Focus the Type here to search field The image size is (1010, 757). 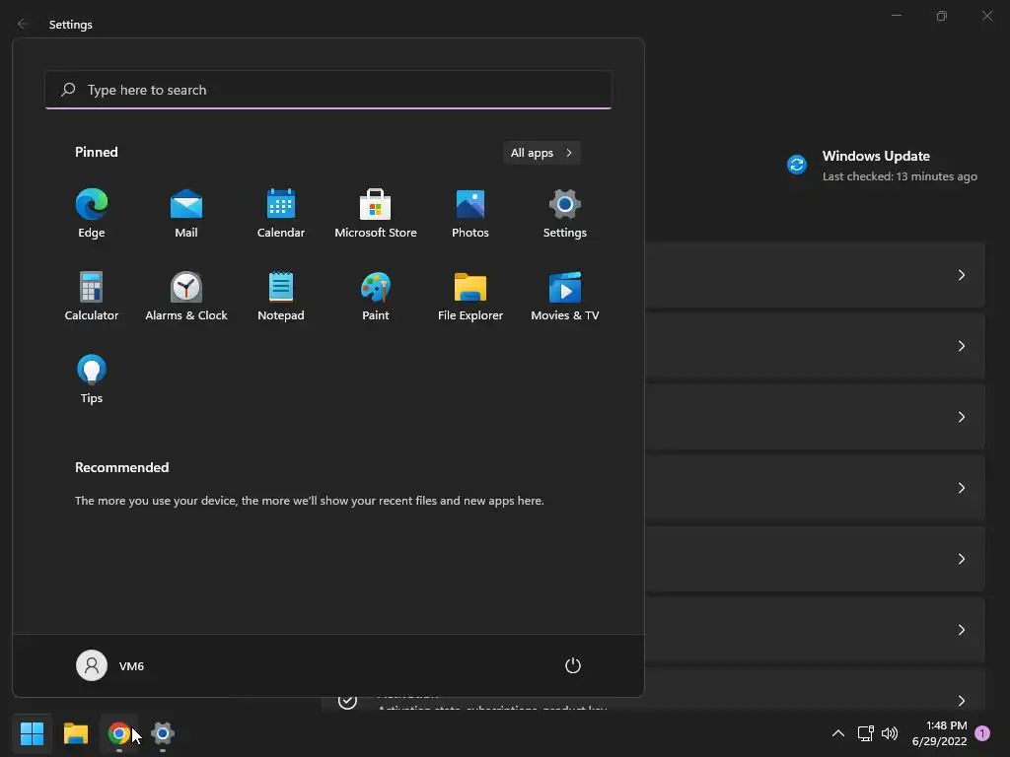click(x=328, y=90)
